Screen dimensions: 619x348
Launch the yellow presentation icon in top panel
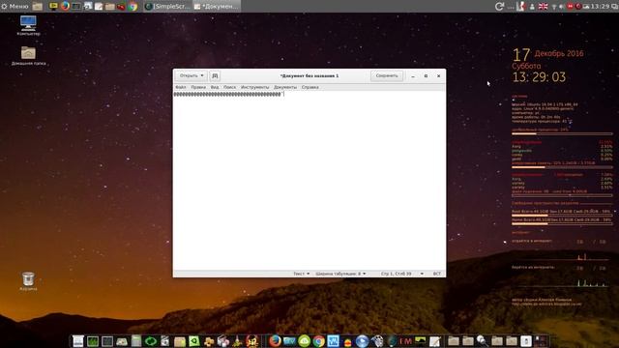click(x=53, y=6)
